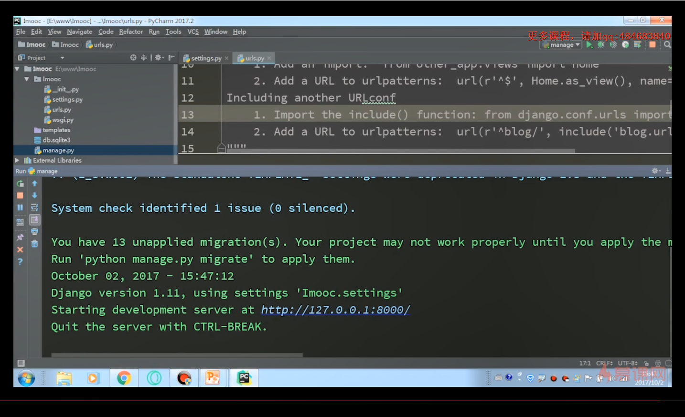The width and height of the screenshot is (685, 417).
Task: Open Google Chrome from the taskbar
Action: [x=124, y=378]
